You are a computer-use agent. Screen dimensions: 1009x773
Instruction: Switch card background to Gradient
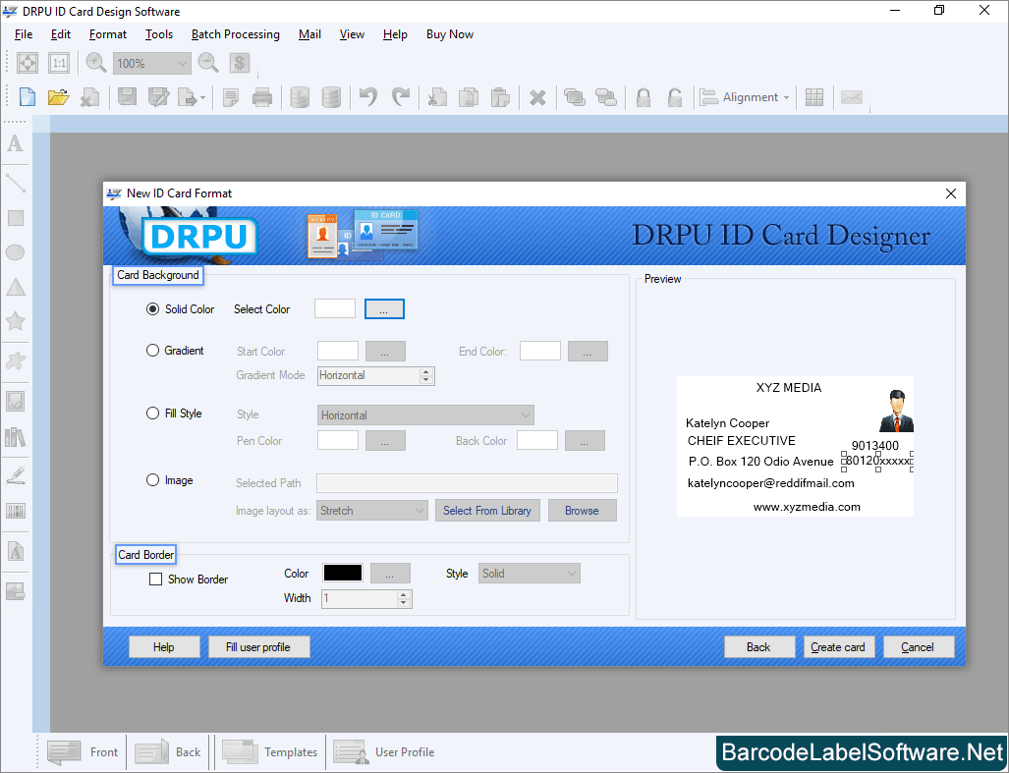click(x=152, y=350)
